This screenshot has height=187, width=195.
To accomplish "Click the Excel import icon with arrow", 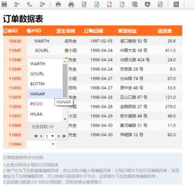I will point(160,4).
